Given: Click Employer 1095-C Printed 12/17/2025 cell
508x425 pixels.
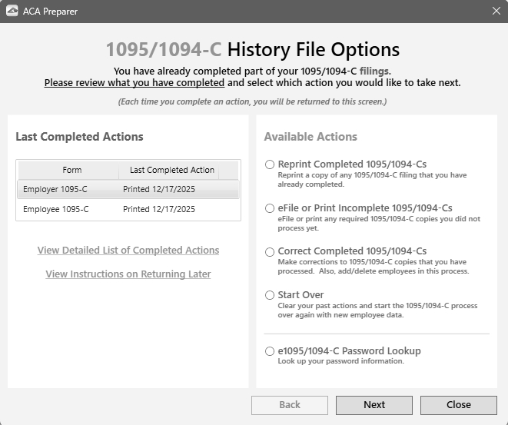Looking at the screenshot, I should pos(159,189).
